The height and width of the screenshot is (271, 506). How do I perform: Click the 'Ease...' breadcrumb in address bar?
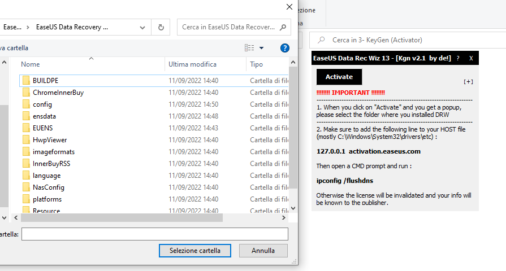pyautogui.click(x=12, y=27)
